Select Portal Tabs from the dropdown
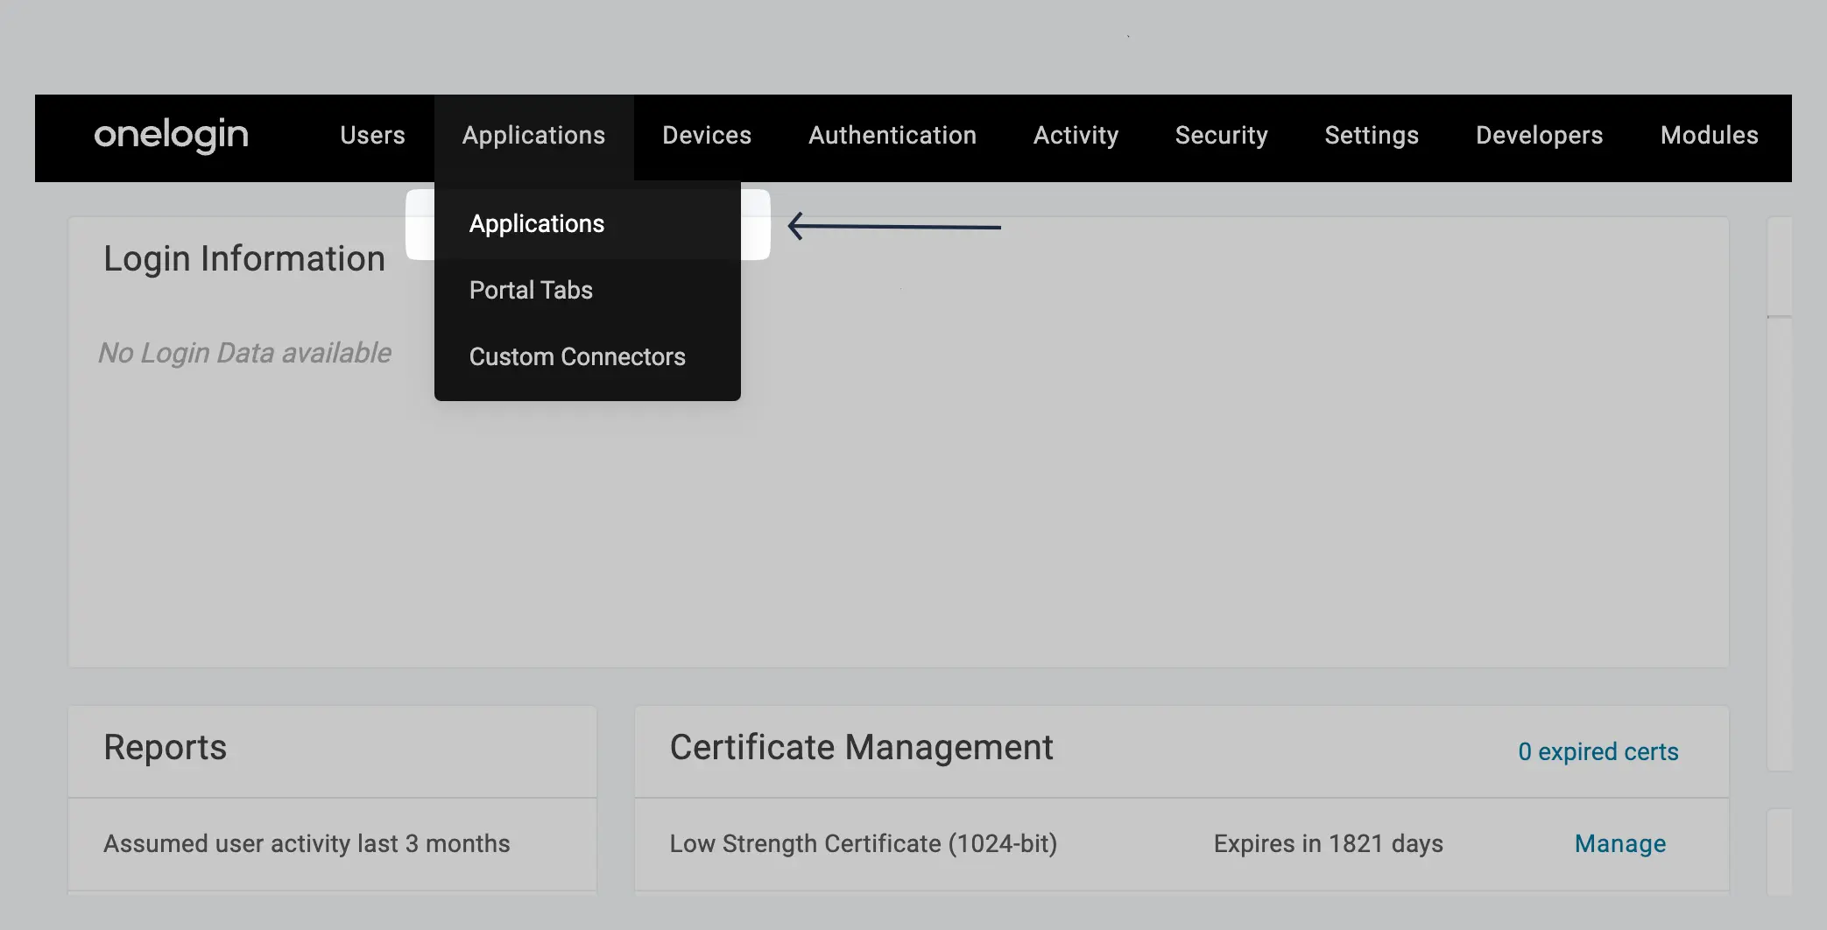Image resolution: width=1827 pixels, height=930 pixels. pyautogui.click(x=531, y=290)
